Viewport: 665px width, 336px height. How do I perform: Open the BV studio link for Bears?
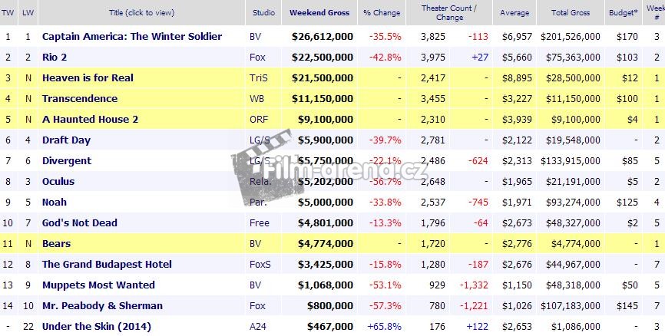pos(255,243)
